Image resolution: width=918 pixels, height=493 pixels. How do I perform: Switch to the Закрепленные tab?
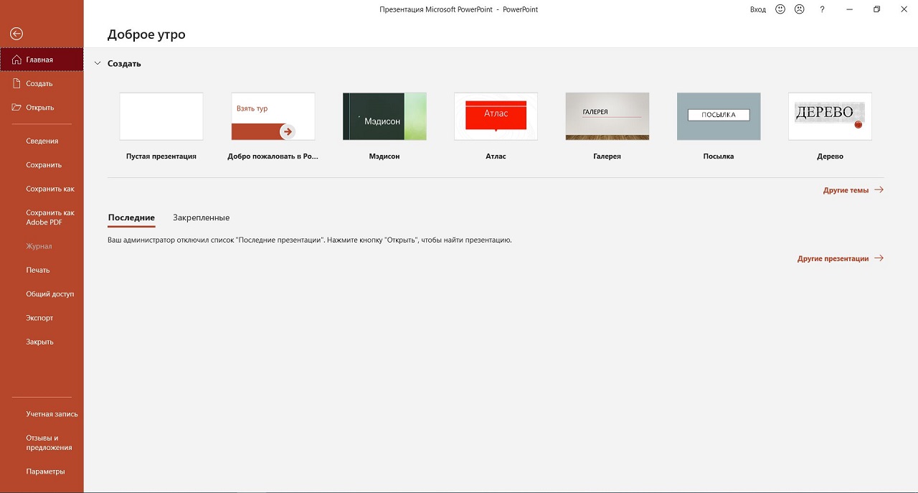tap(201, 217)
